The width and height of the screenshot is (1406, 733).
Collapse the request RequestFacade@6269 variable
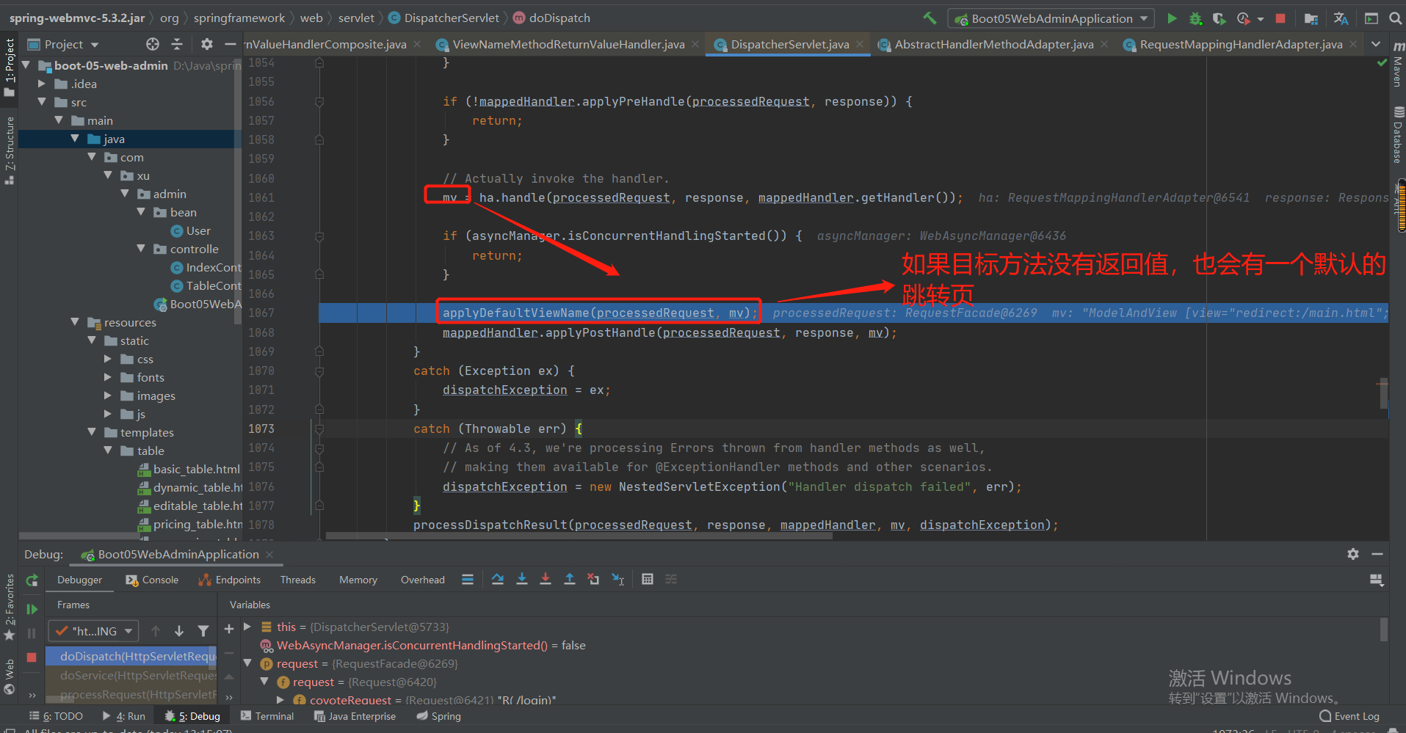tap(247, 663)
